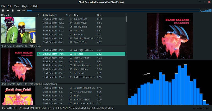Screen dimensions: 212x111
Task: Select the track Air Dance
Action: tap(81, 31)
